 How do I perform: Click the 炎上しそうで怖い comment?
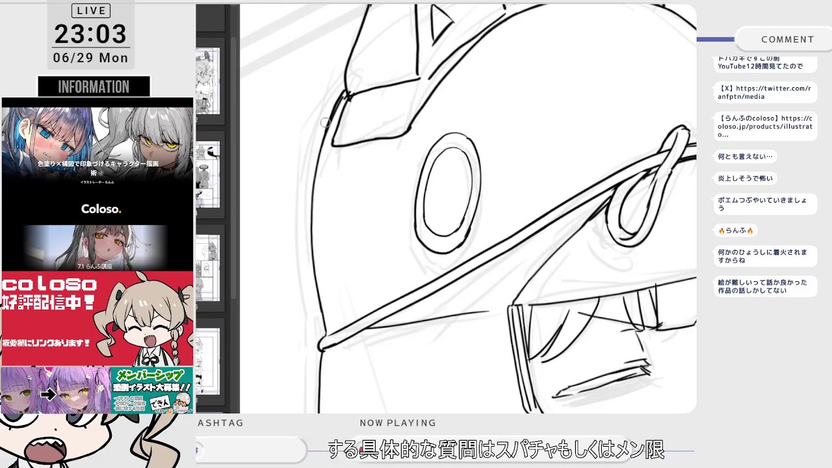coord(745,178)
